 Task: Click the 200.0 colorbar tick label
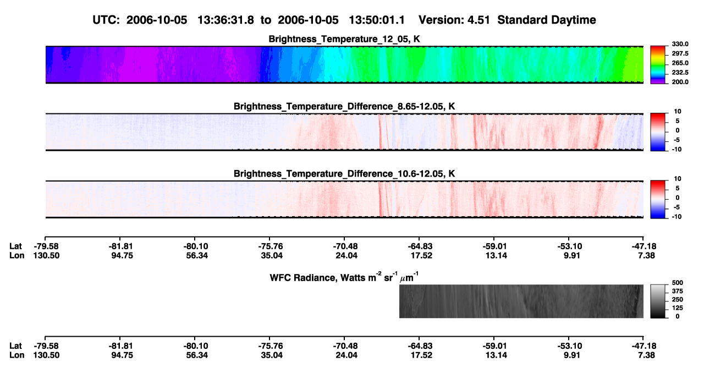[x=680, y=82]
